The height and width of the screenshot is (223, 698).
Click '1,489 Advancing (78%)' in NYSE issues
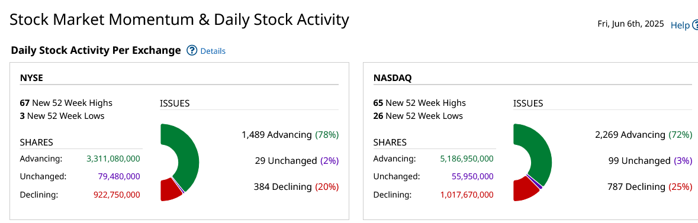click(x=290, y=134)
